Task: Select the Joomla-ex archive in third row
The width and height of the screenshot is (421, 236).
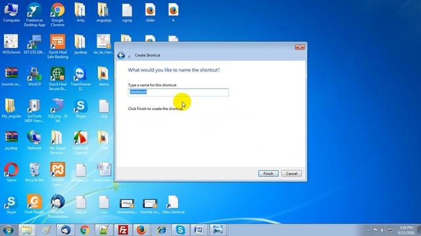Action: click(x=11, y=77)
